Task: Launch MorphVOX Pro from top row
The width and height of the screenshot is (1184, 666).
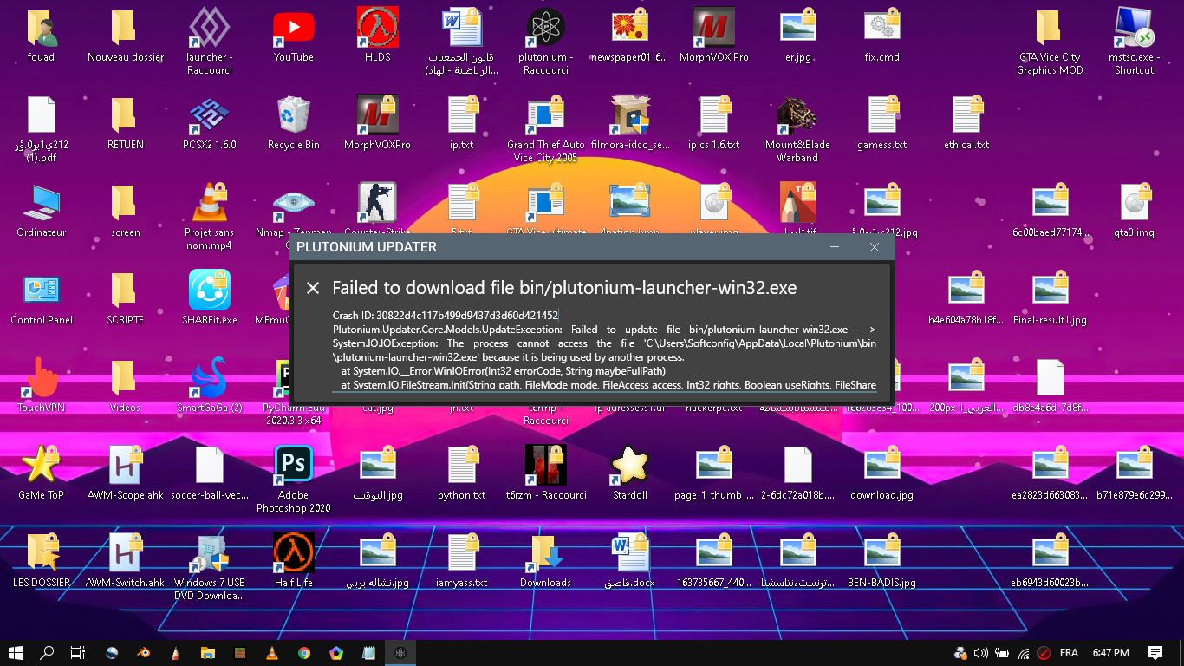Action: click(x=713, y=36)
